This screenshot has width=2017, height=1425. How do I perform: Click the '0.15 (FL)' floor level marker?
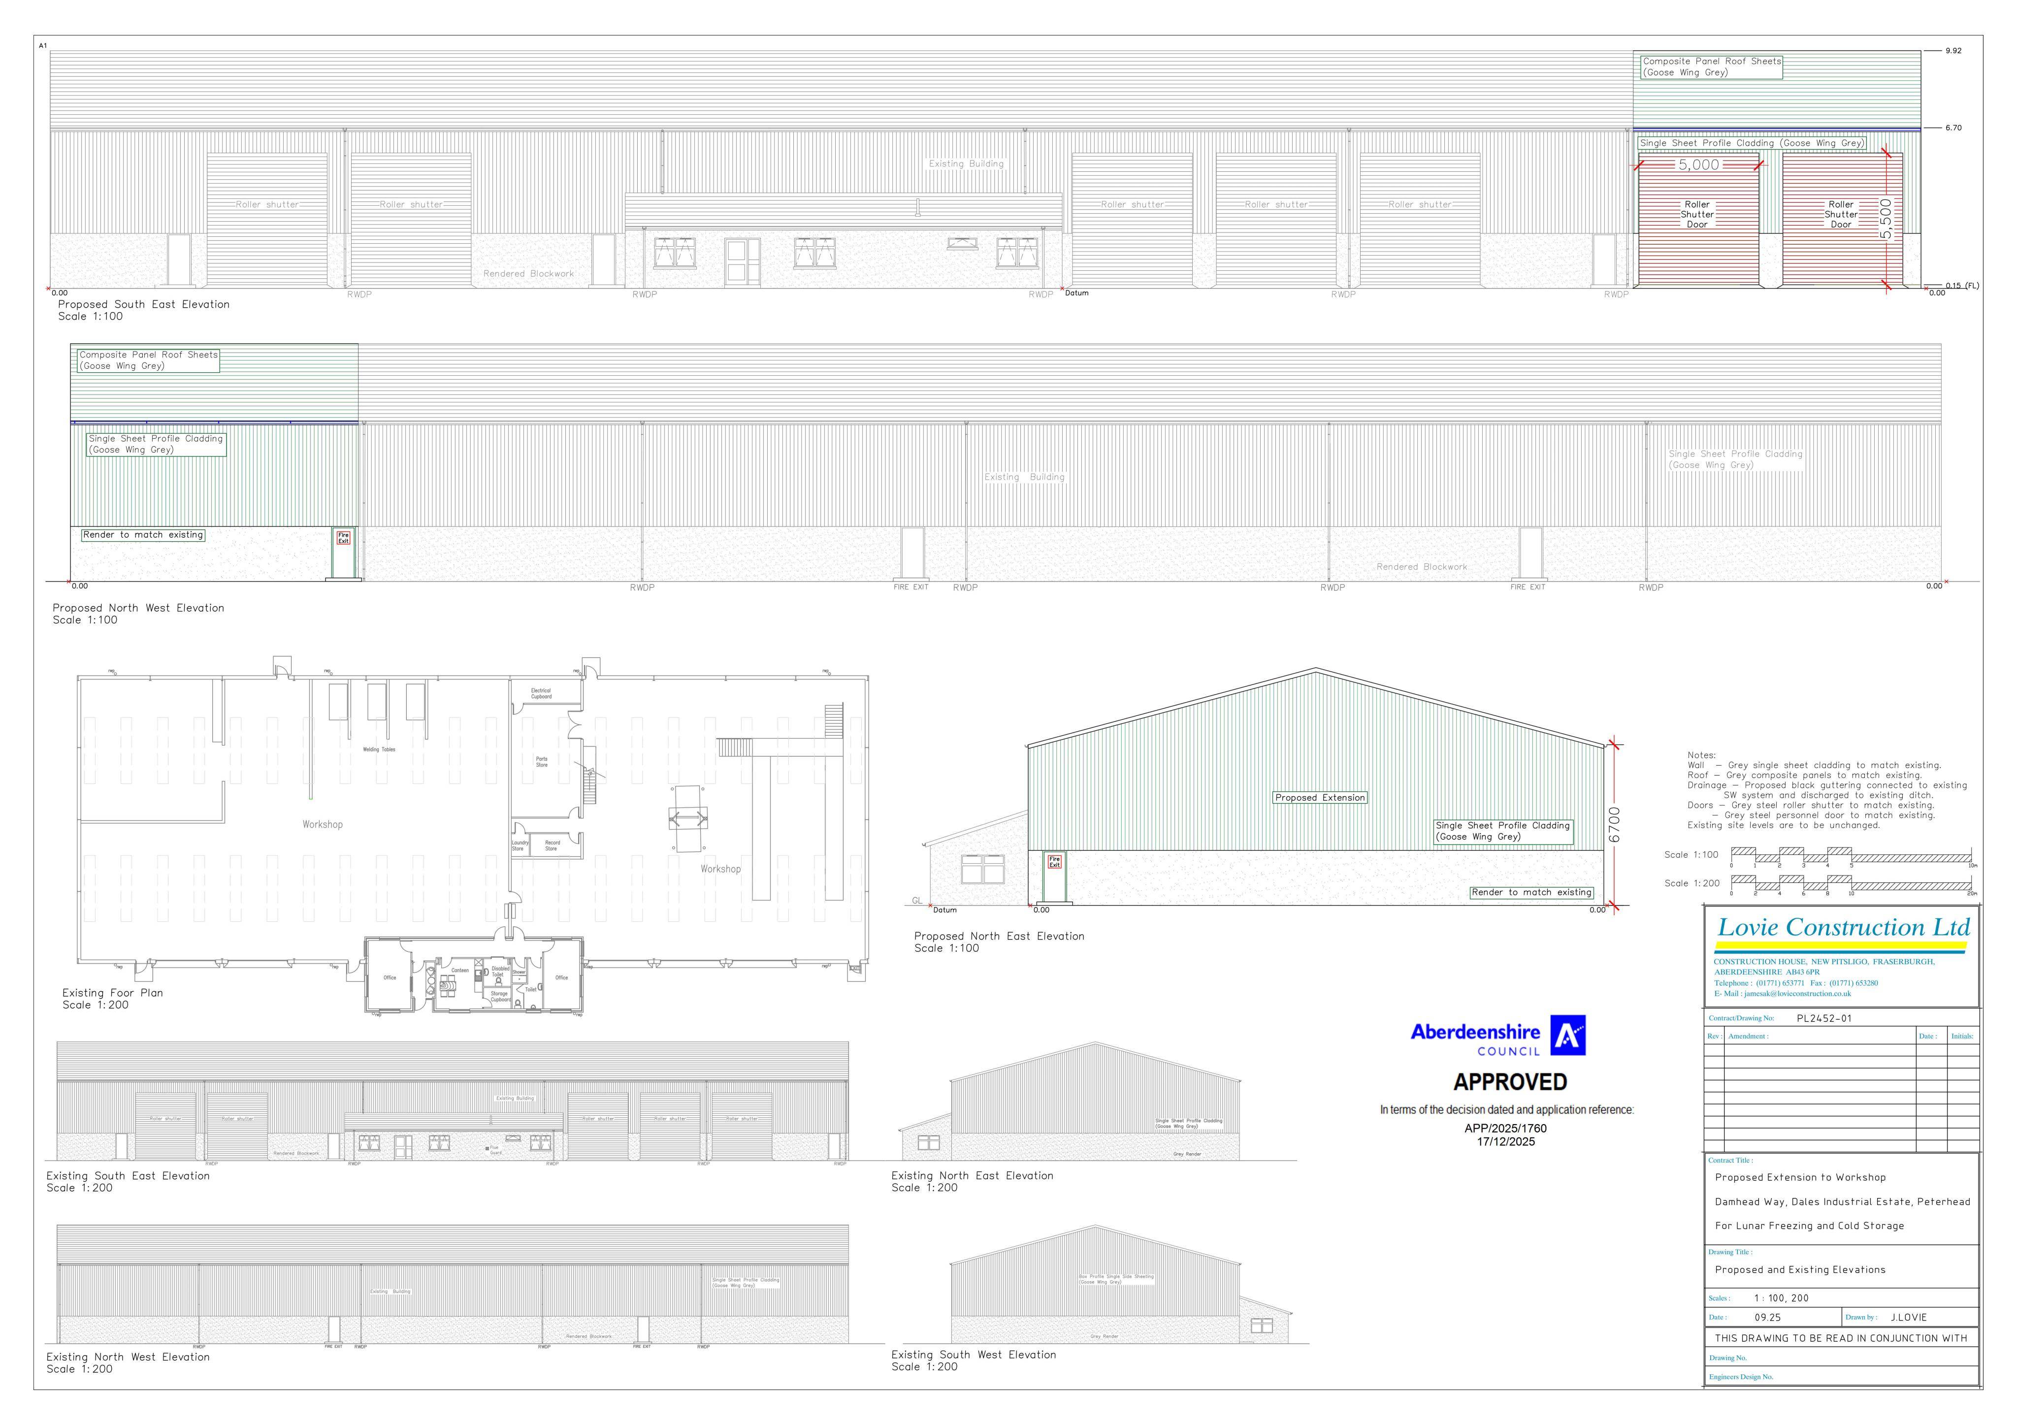tap(1962, 286)
